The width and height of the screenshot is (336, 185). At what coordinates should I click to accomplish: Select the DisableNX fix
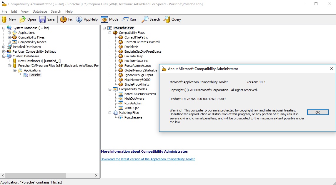[x=131, y=47]
